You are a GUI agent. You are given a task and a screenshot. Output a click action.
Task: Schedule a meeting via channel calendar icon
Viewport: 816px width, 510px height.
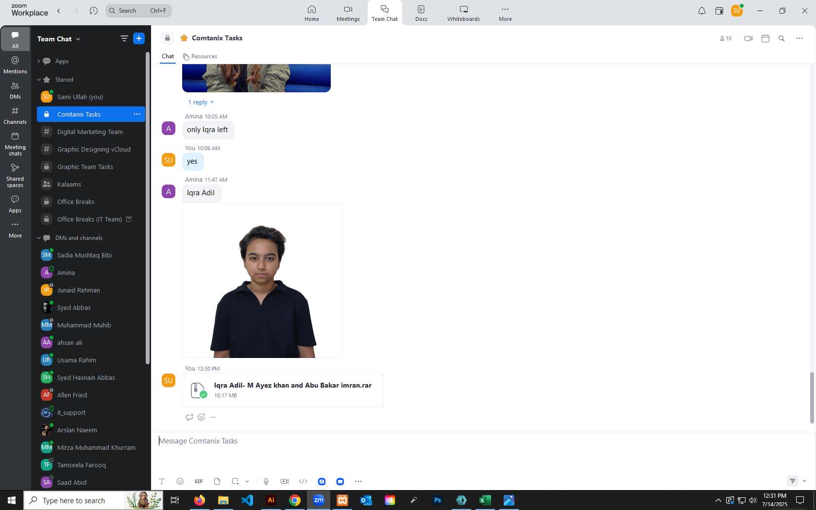(765, 38)
